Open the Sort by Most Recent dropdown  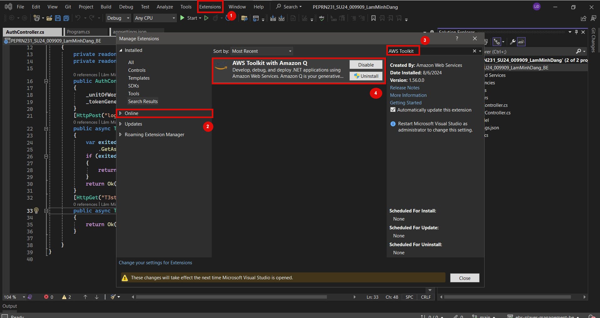262,51
